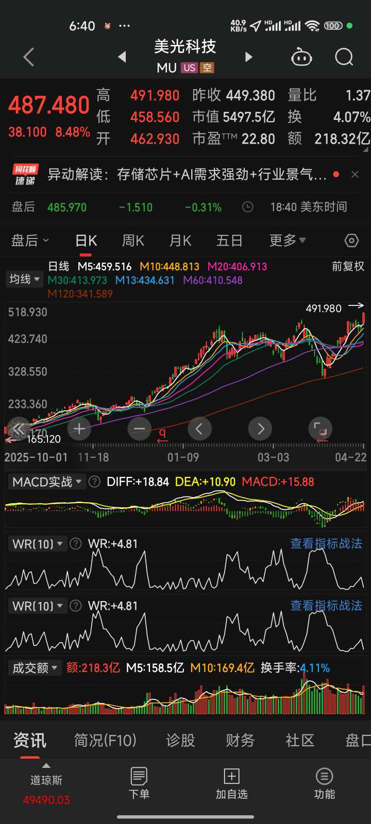Select the 五日 tab
The height and width of the screenshot is (824, 371).
(229, 241)
